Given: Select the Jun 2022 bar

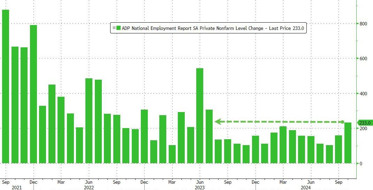Looking at the screenshot, I should tap(89, 120).
